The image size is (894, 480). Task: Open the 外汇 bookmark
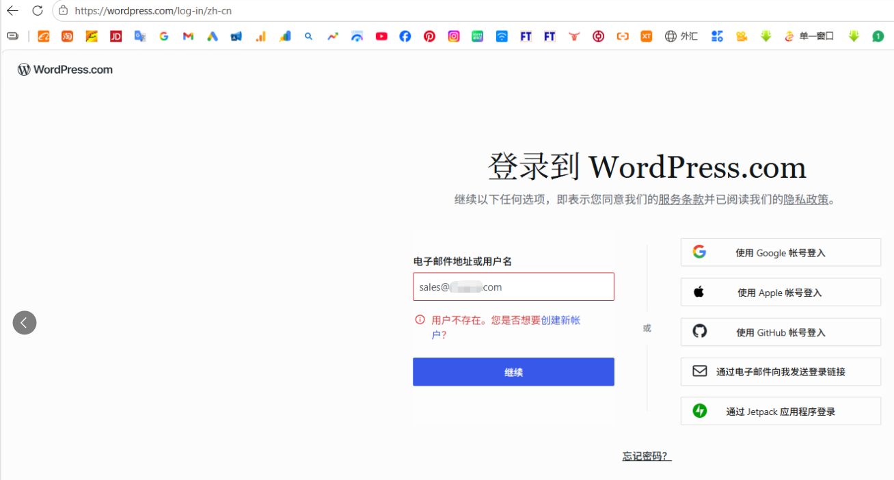tap(681, 36)
